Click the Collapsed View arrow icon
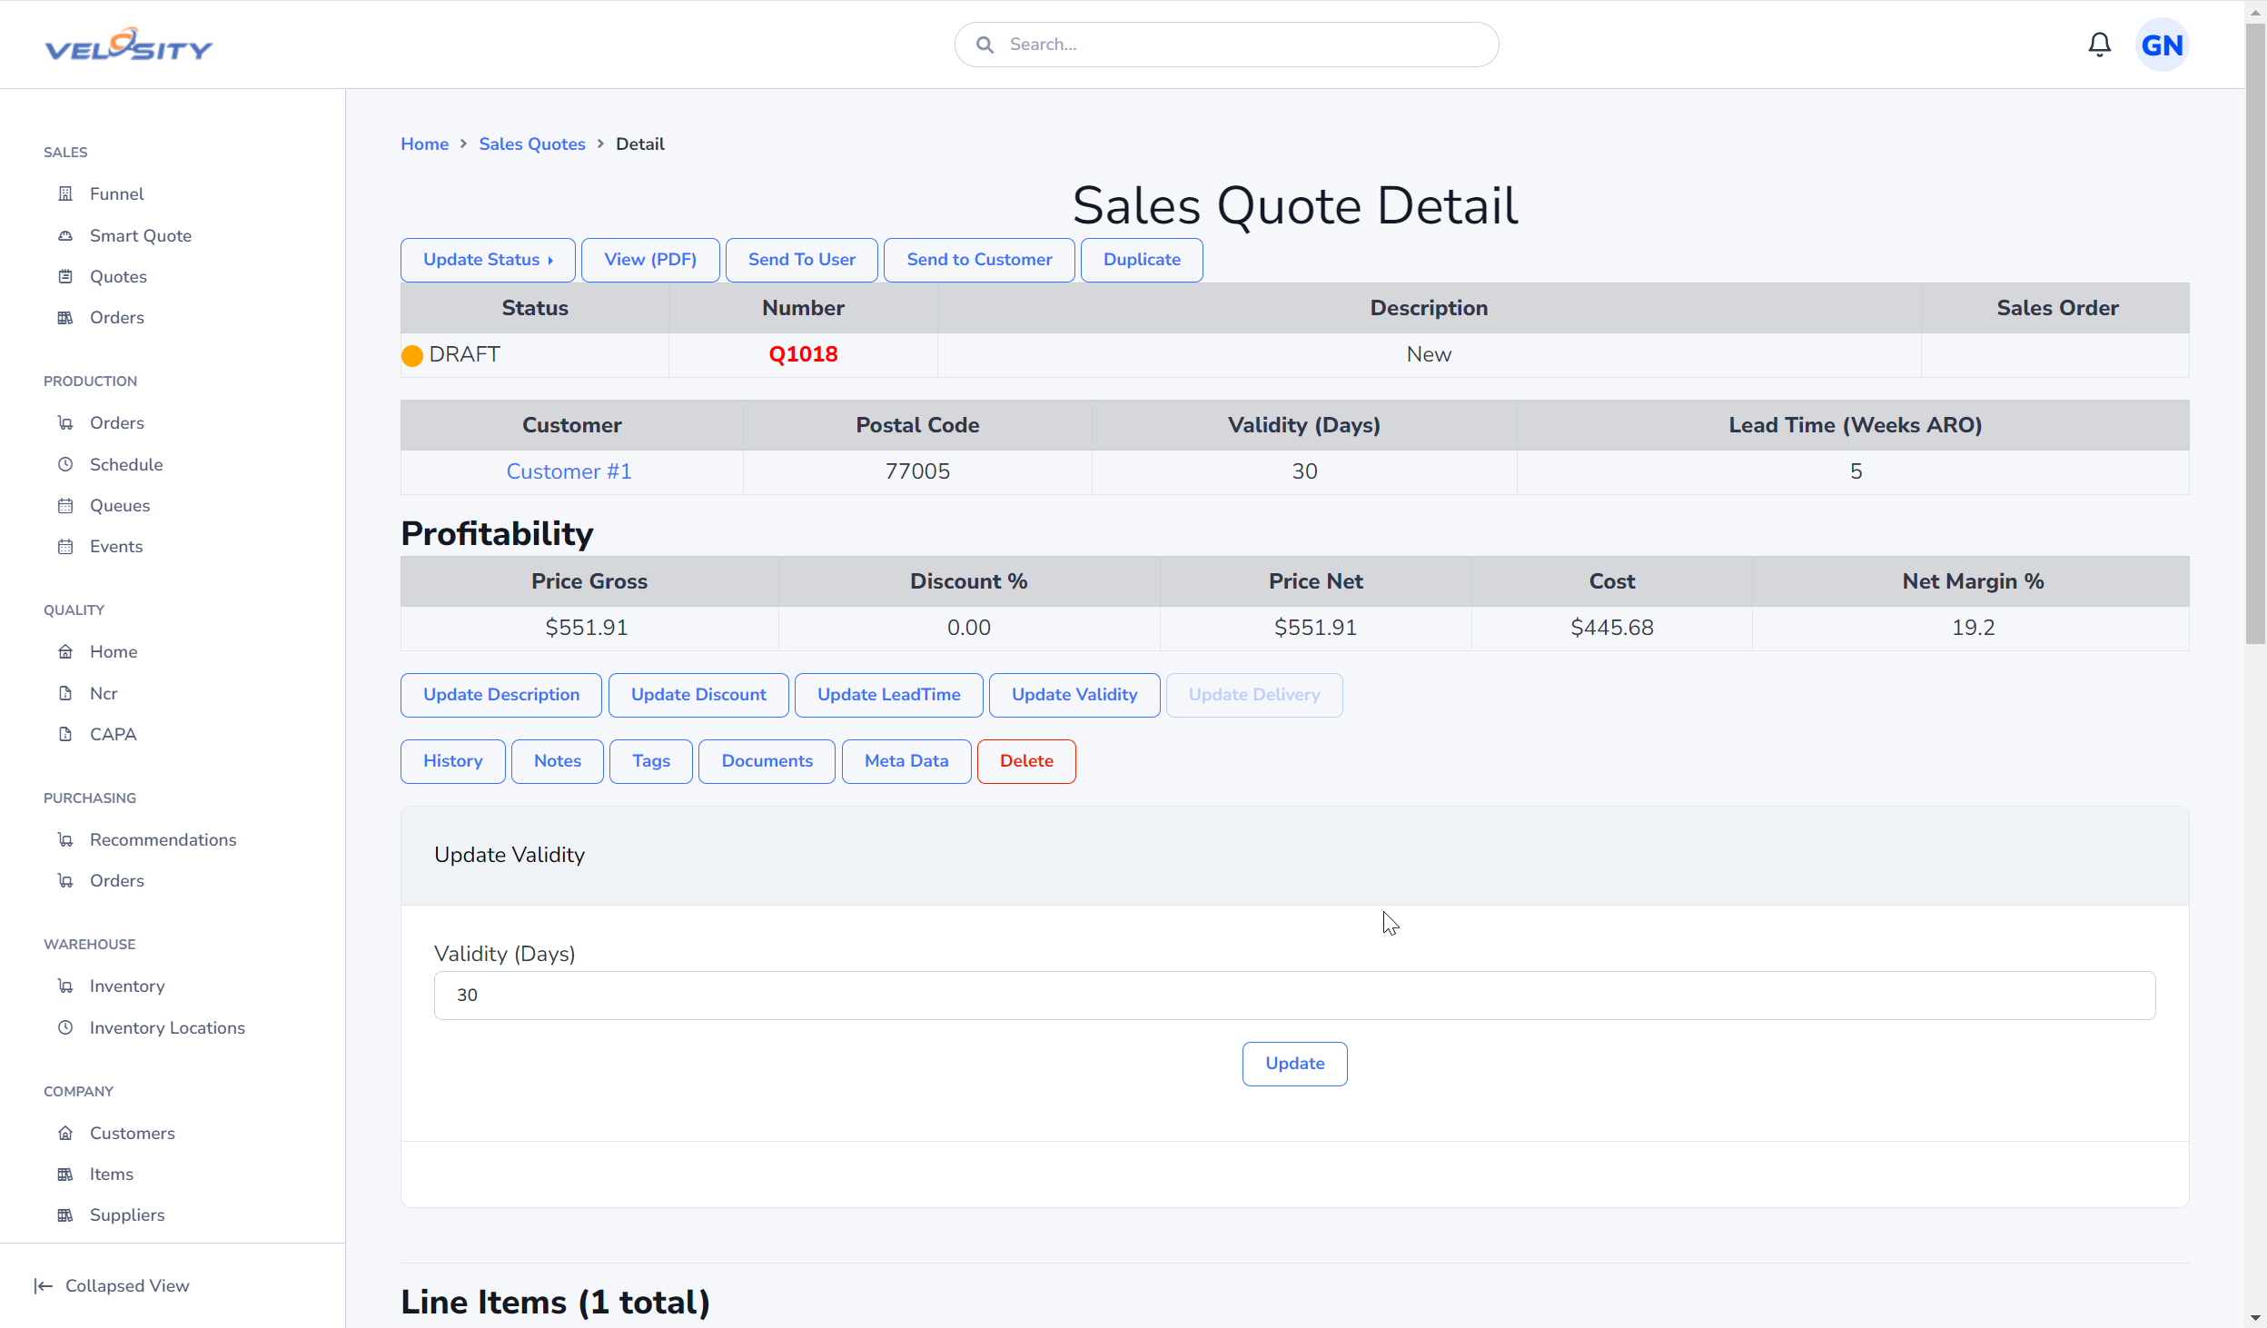 (43, 1285)
